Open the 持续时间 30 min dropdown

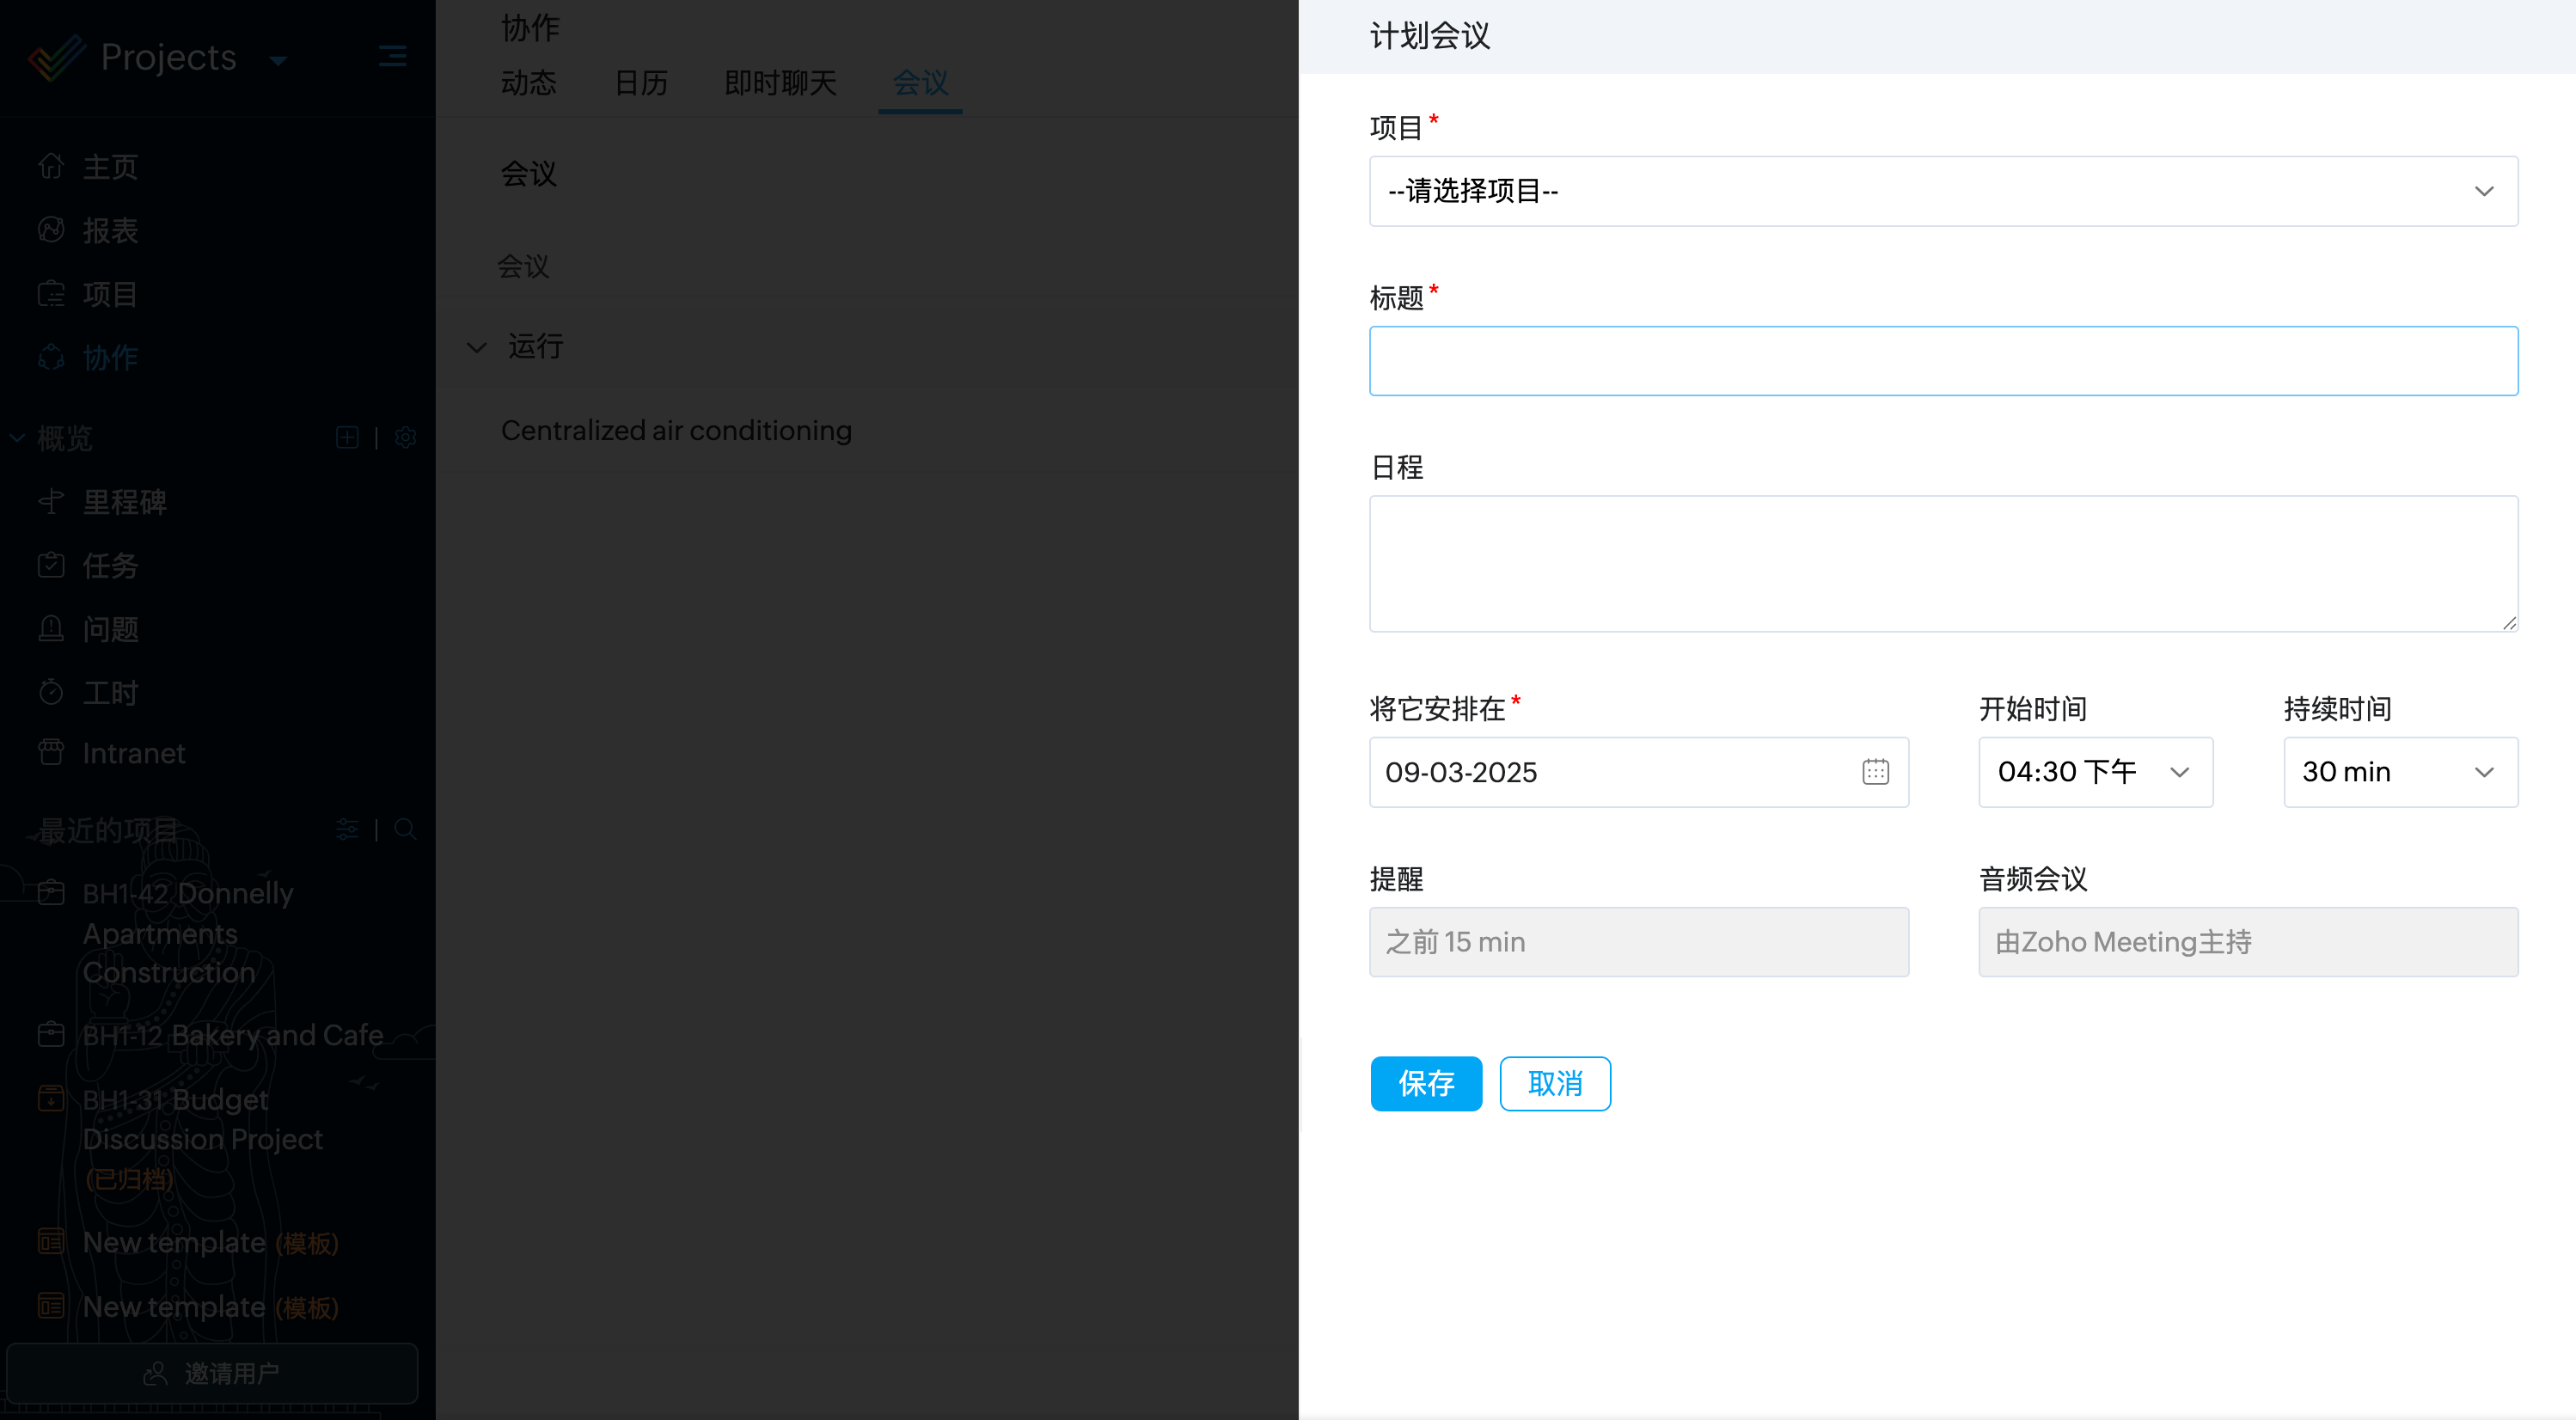pos(2400,772)
